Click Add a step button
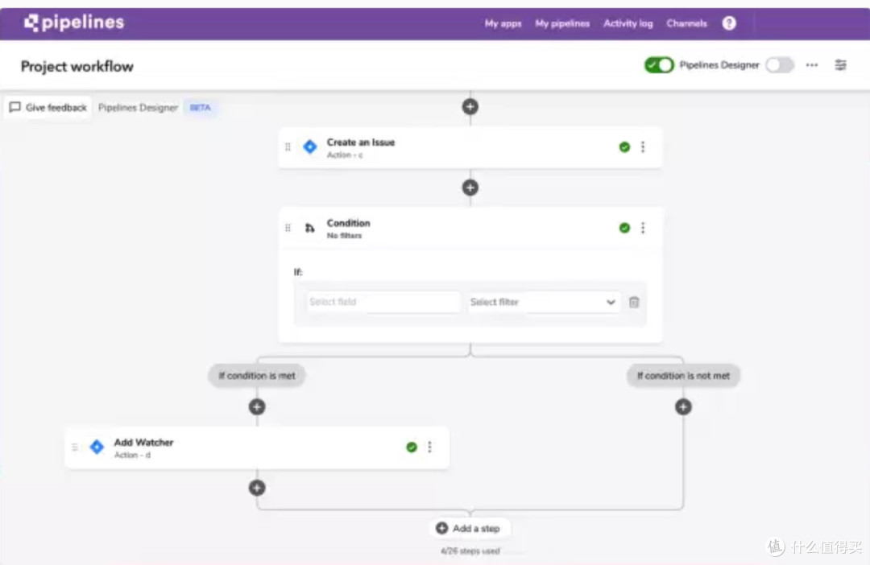The image size is (870, 565). [x=470, y=529]
